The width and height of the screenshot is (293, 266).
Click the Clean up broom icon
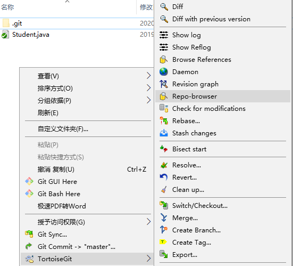(x=164, y=190)
